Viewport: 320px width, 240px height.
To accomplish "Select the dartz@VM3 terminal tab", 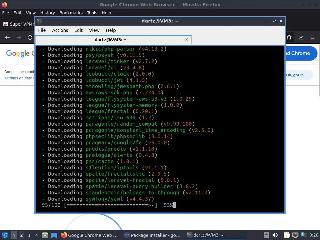I will coord(113,40).
